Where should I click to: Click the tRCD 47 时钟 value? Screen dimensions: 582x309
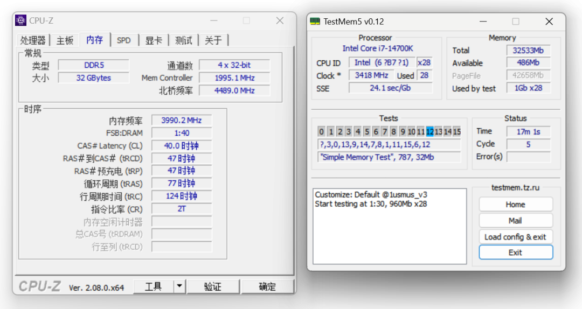point(182,158)
